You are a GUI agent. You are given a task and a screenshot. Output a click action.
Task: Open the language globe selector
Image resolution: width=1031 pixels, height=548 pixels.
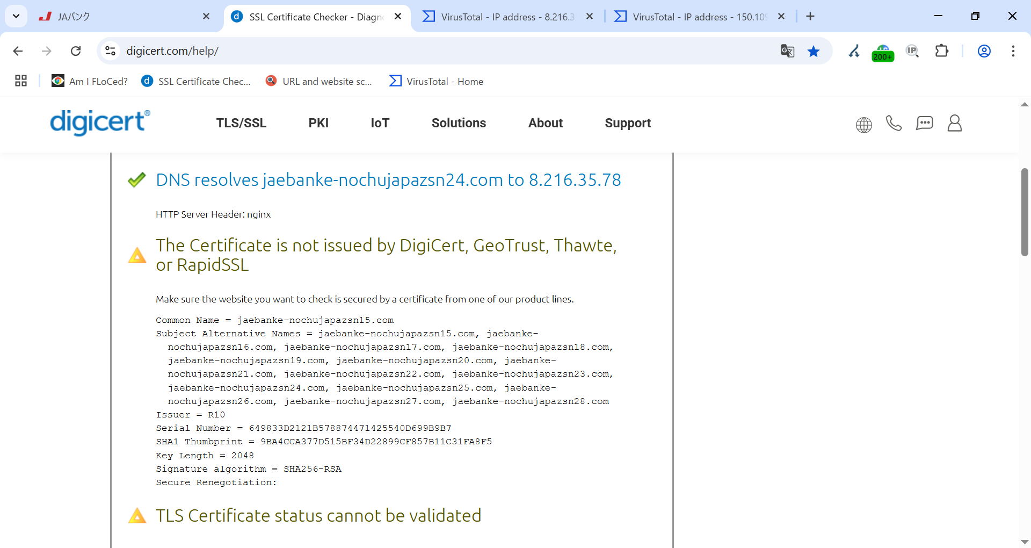pos(863,125)
